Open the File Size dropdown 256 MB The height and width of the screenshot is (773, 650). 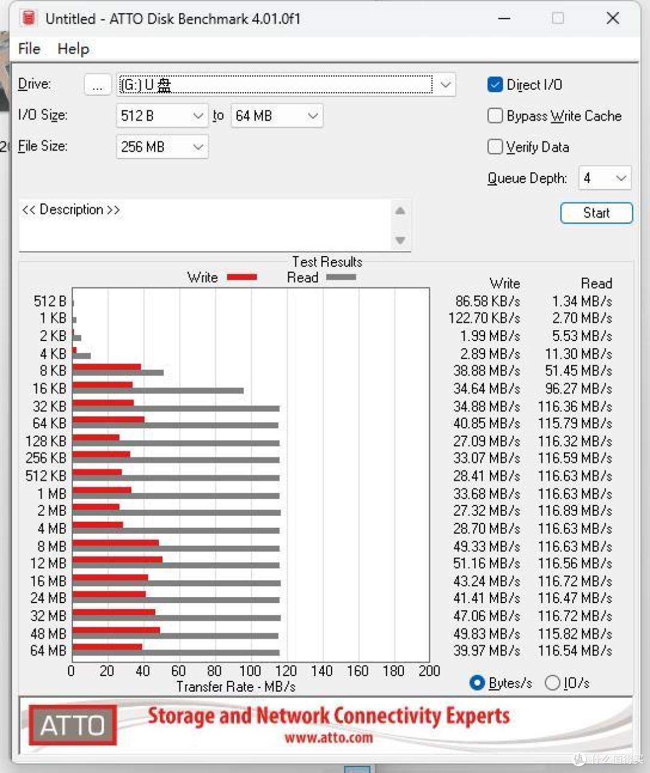pyautogui.click(x=162, y=147)
